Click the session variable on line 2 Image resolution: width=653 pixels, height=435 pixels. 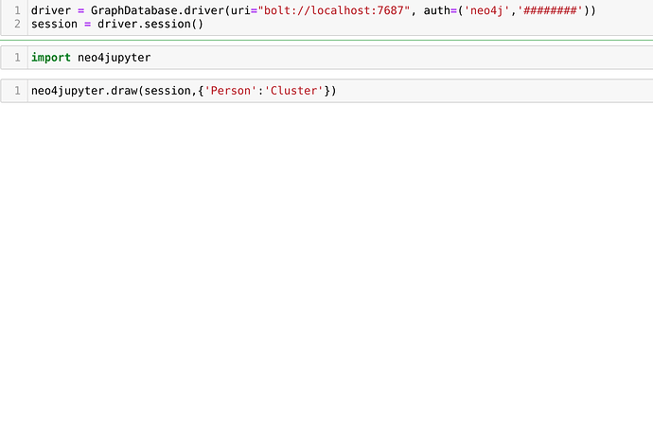coord(54,25)
